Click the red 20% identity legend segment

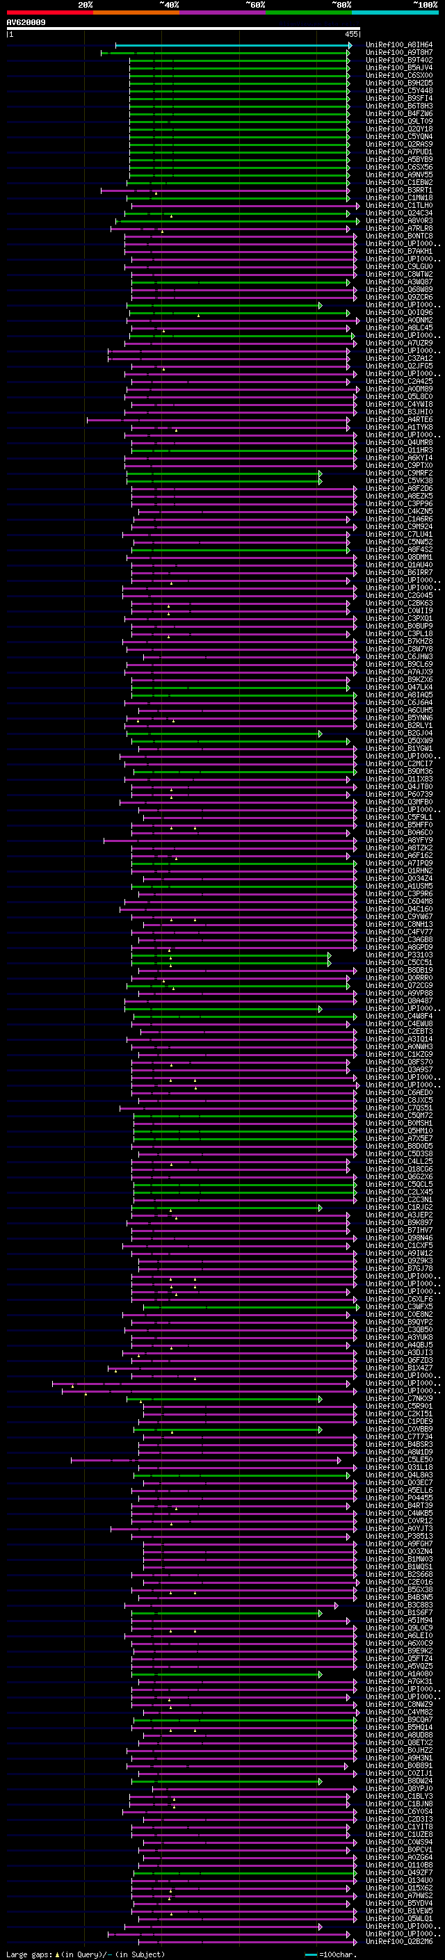tap(49, 13)
